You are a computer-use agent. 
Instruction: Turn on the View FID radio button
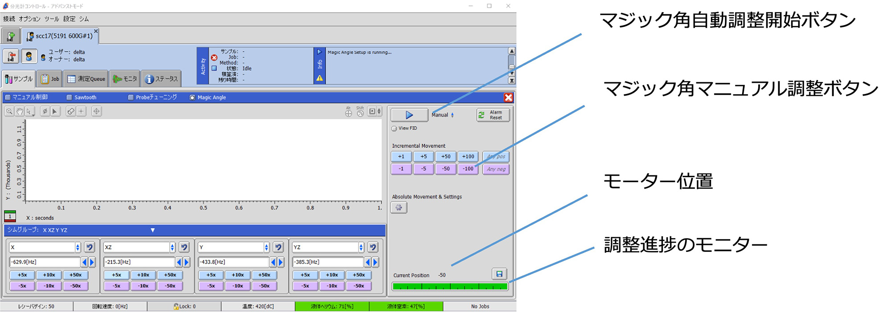pyautogui.click(x=394, y=128)
